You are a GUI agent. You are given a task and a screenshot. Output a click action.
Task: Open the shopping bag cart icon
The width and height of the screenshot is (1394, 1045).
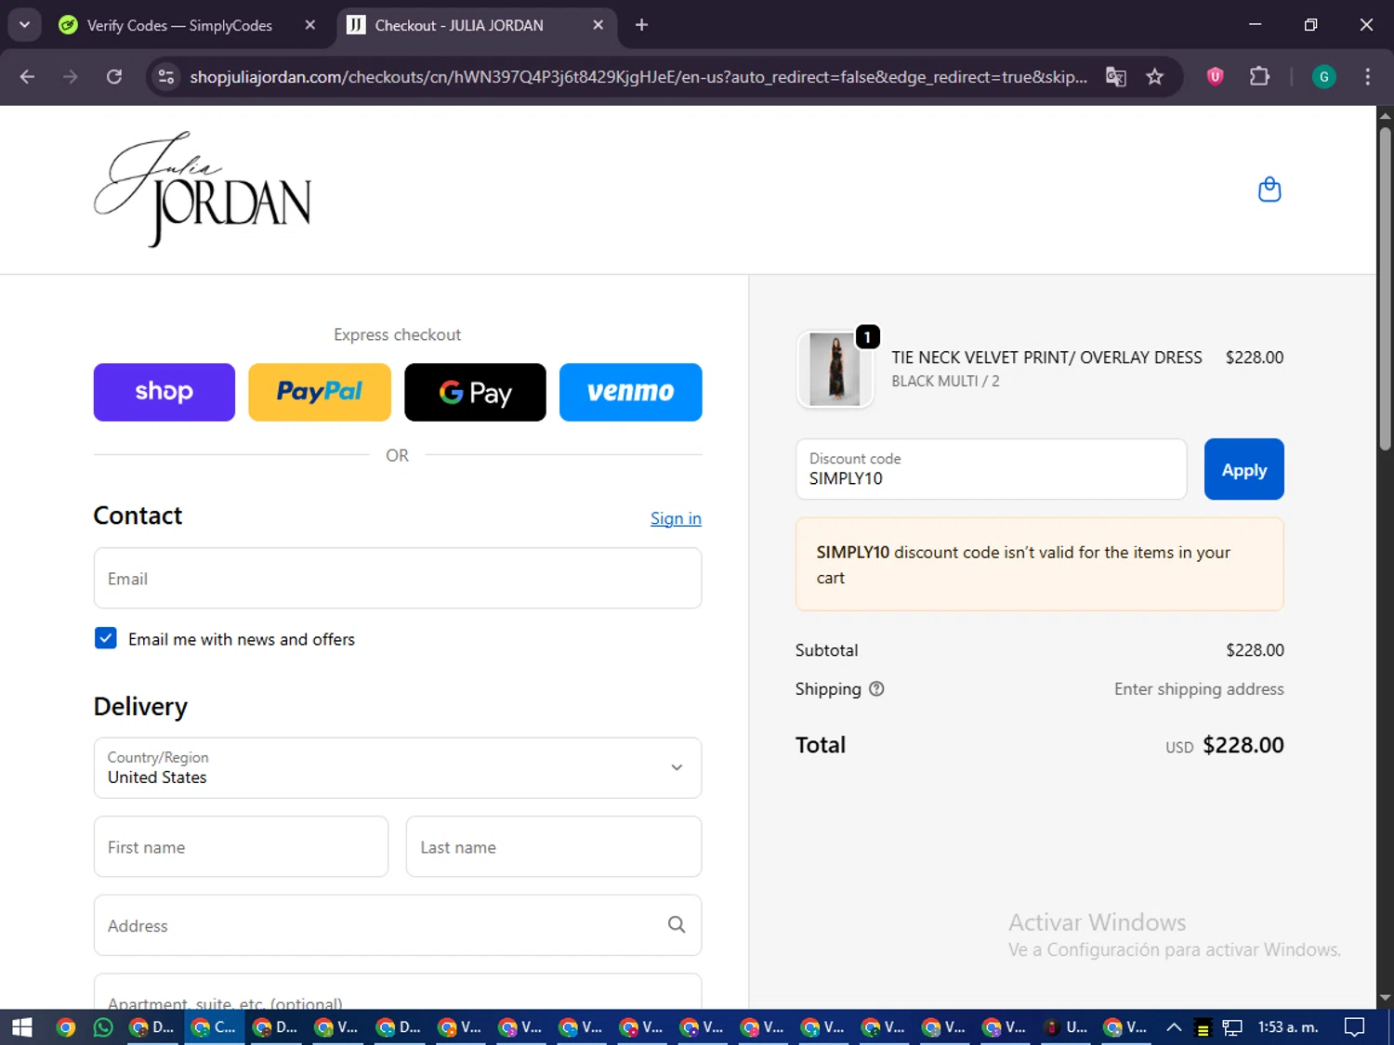tap(1269, 189)
